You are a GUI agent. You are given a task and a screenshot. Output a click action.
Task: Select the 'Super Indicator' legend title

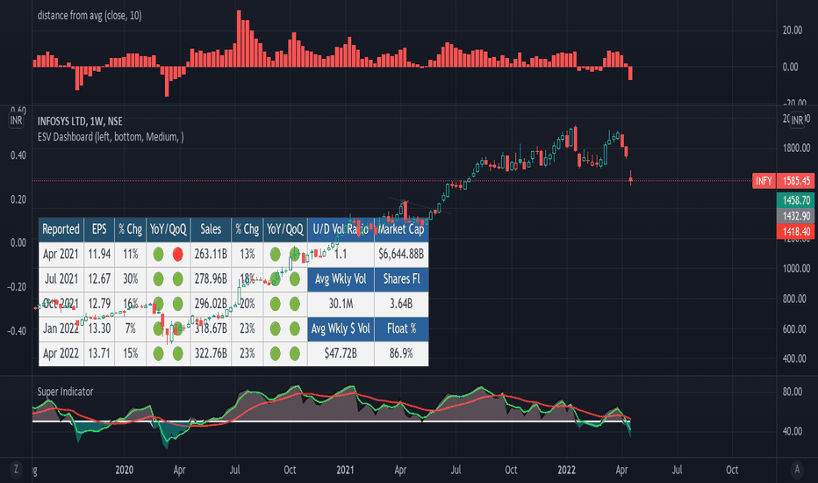[x=65, y=392]
